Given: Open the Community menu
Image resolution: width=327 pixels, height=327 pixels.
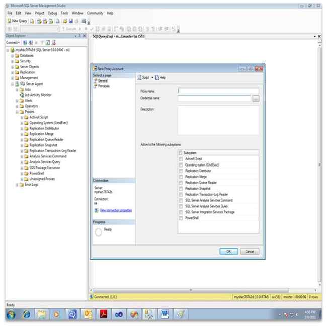Looking at the screenshot, I should point(95,13).
